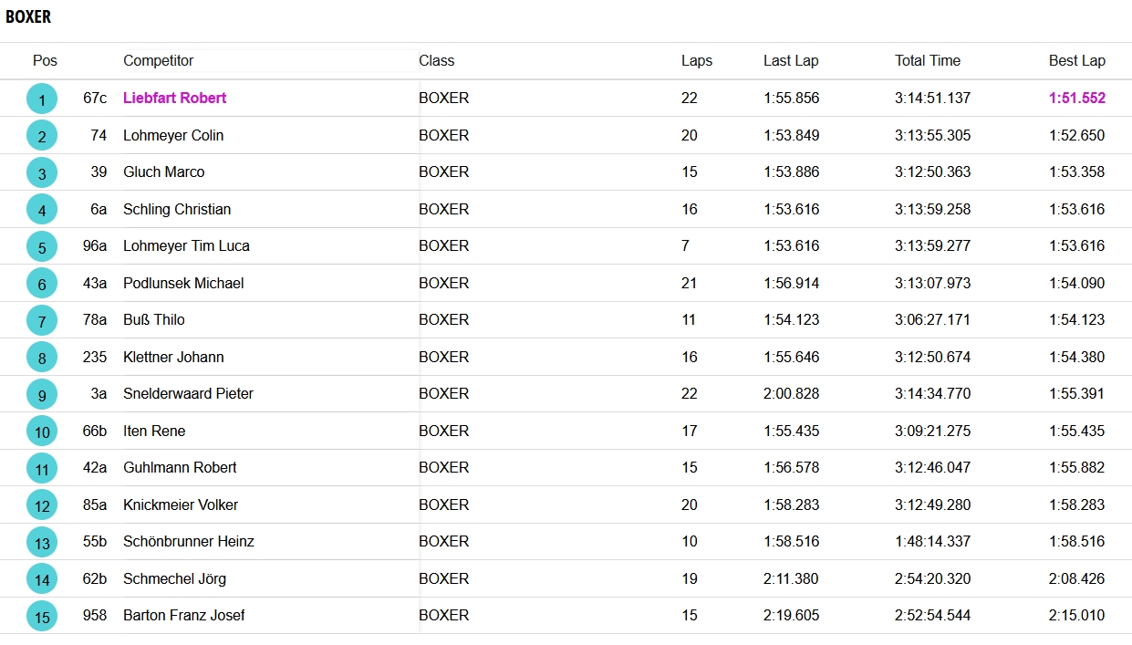Select the position 9 circle badge

click(42, 394)
